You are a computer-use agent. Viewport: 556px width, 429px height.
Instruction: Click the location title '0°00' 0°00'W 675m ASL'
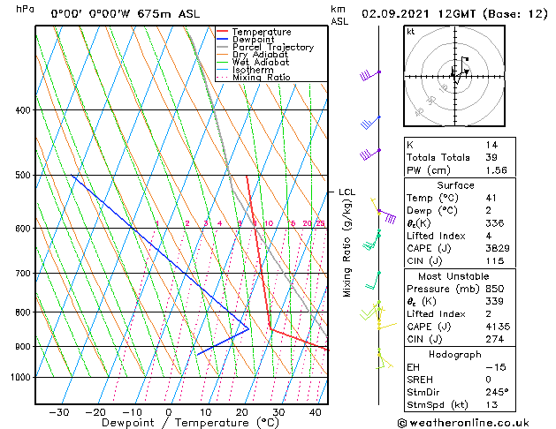(x=126, y=14)
